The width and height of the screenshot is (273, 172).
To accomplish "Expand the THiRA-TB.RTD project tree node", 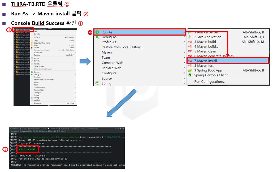I will pyautogui.click(x=15, y=30).
